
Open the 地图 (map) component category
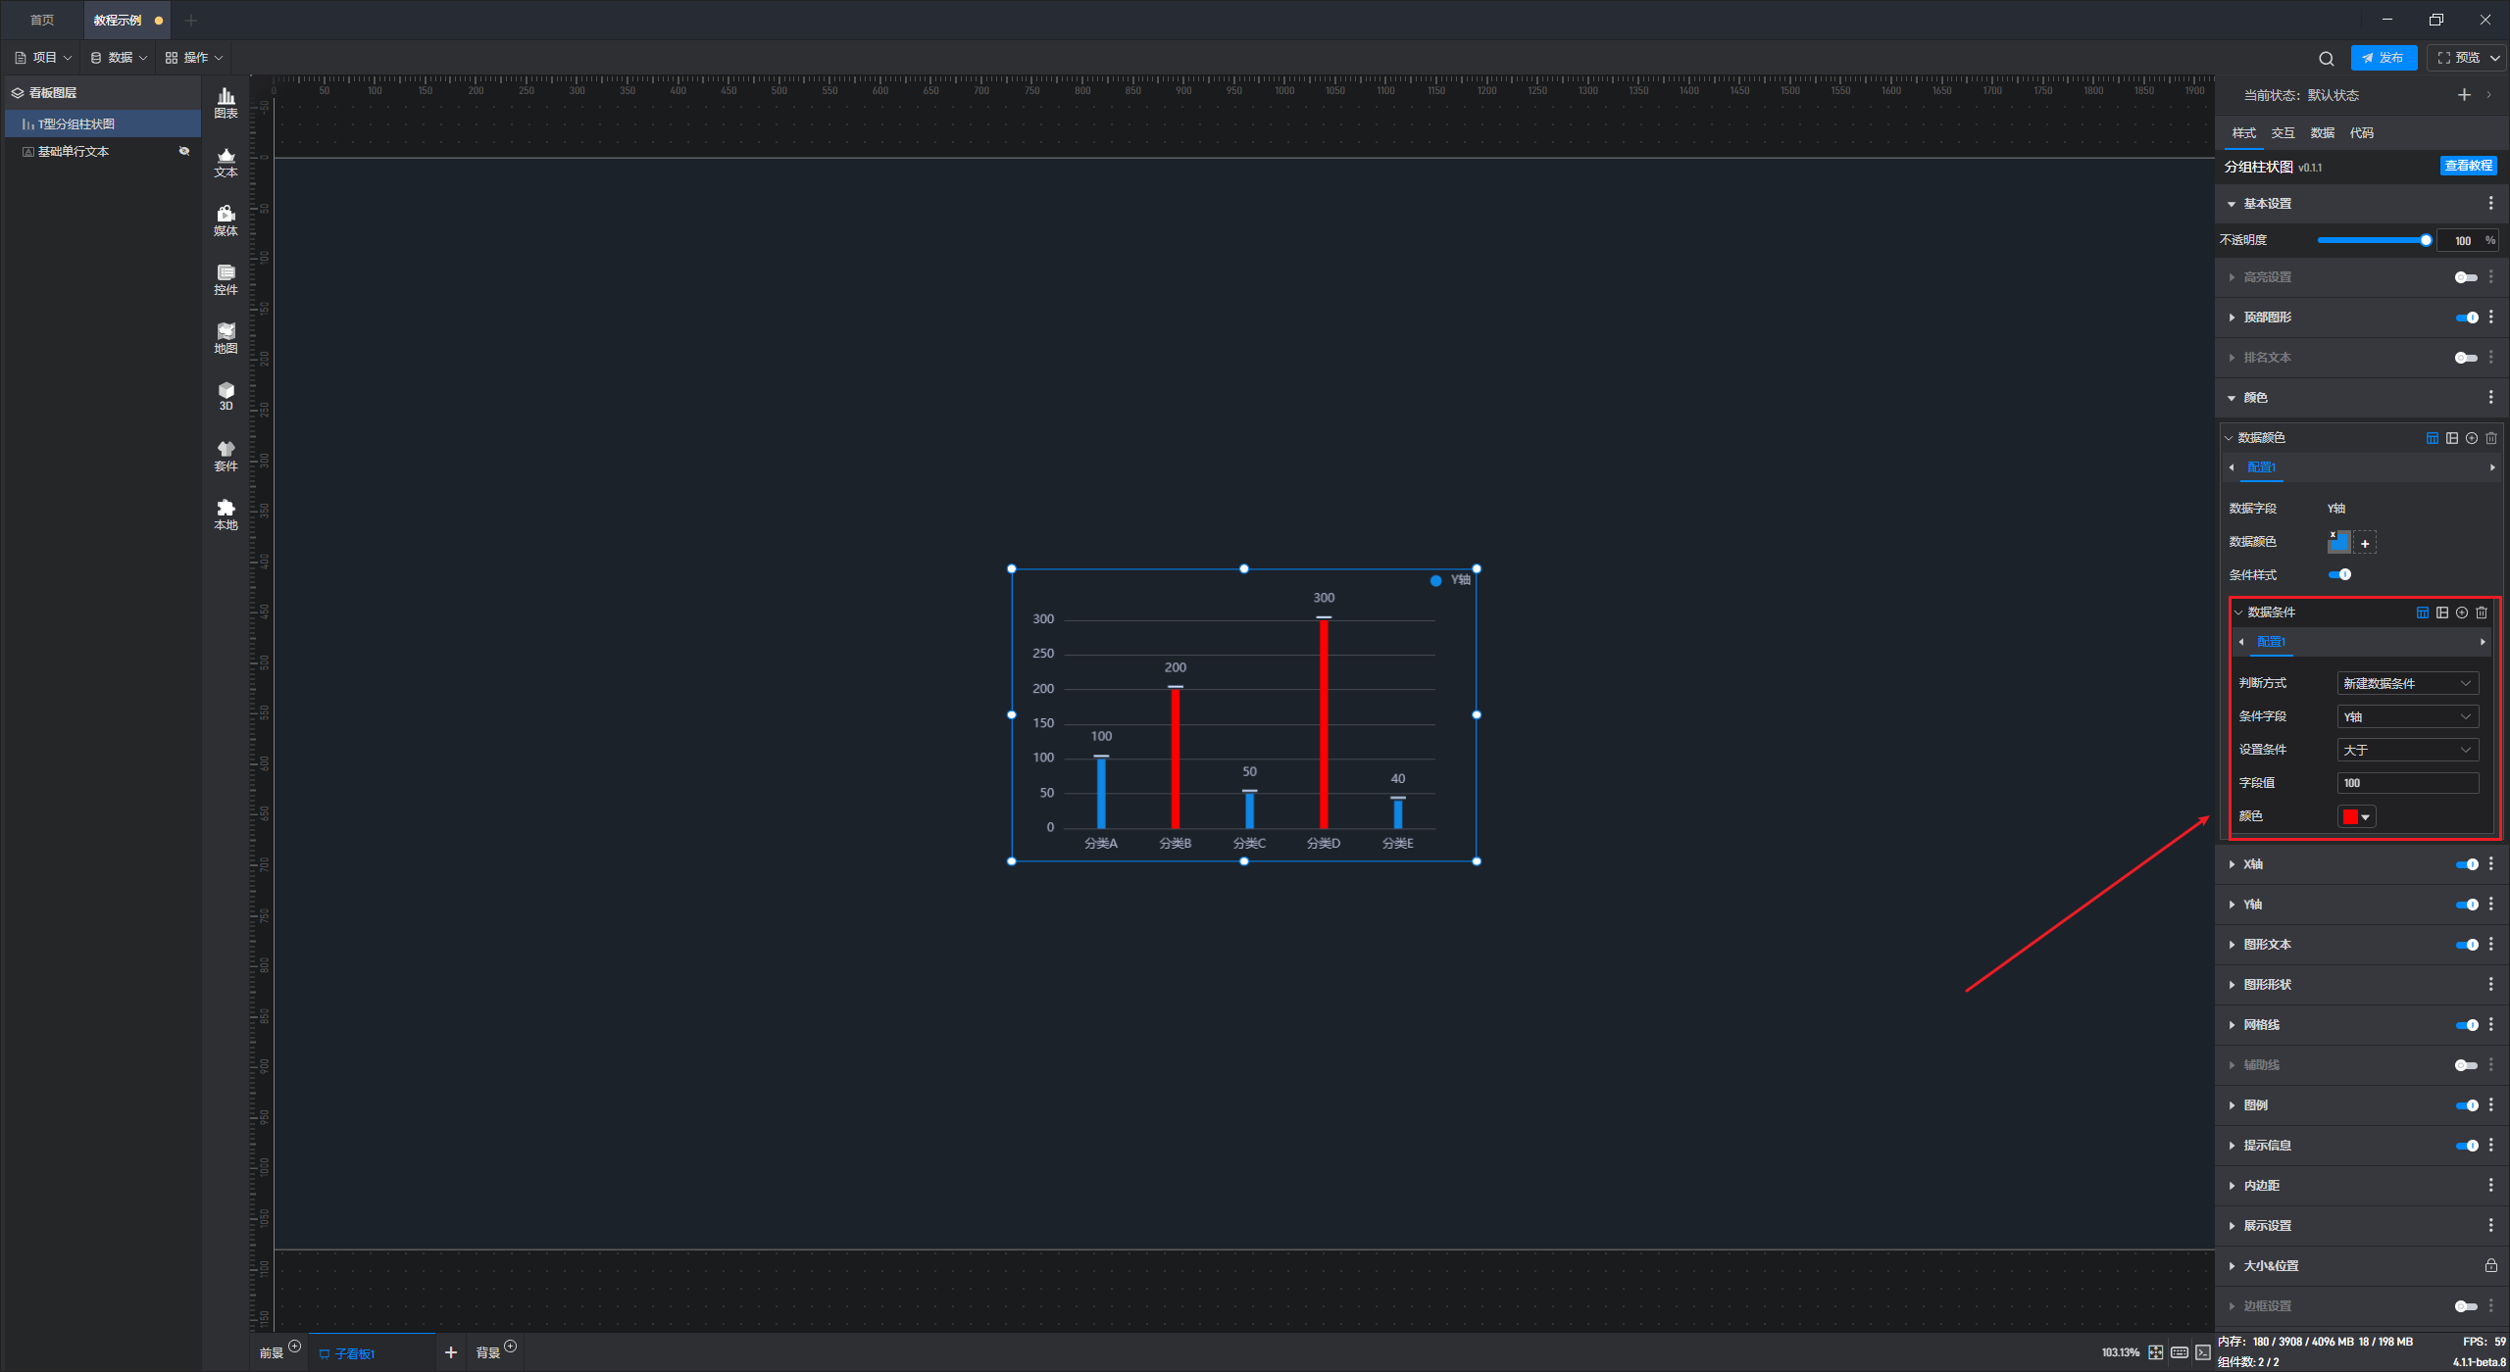pos(226,337)
